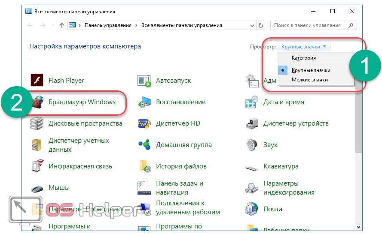Open the Диспетчер устройств link
This screenshot has width=382, height=234.
[296, 123]
